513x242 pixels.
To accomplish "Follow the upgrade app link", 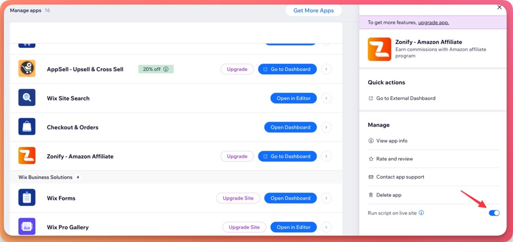I will click(x=433, y=22).
